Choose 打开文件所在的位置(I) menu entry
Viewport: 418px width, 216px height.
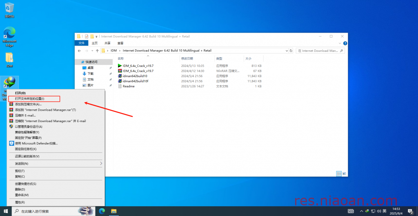pos(56,99)
